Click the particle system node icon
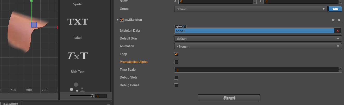Screen dimensions: 344x105 (x=77, y=88)
